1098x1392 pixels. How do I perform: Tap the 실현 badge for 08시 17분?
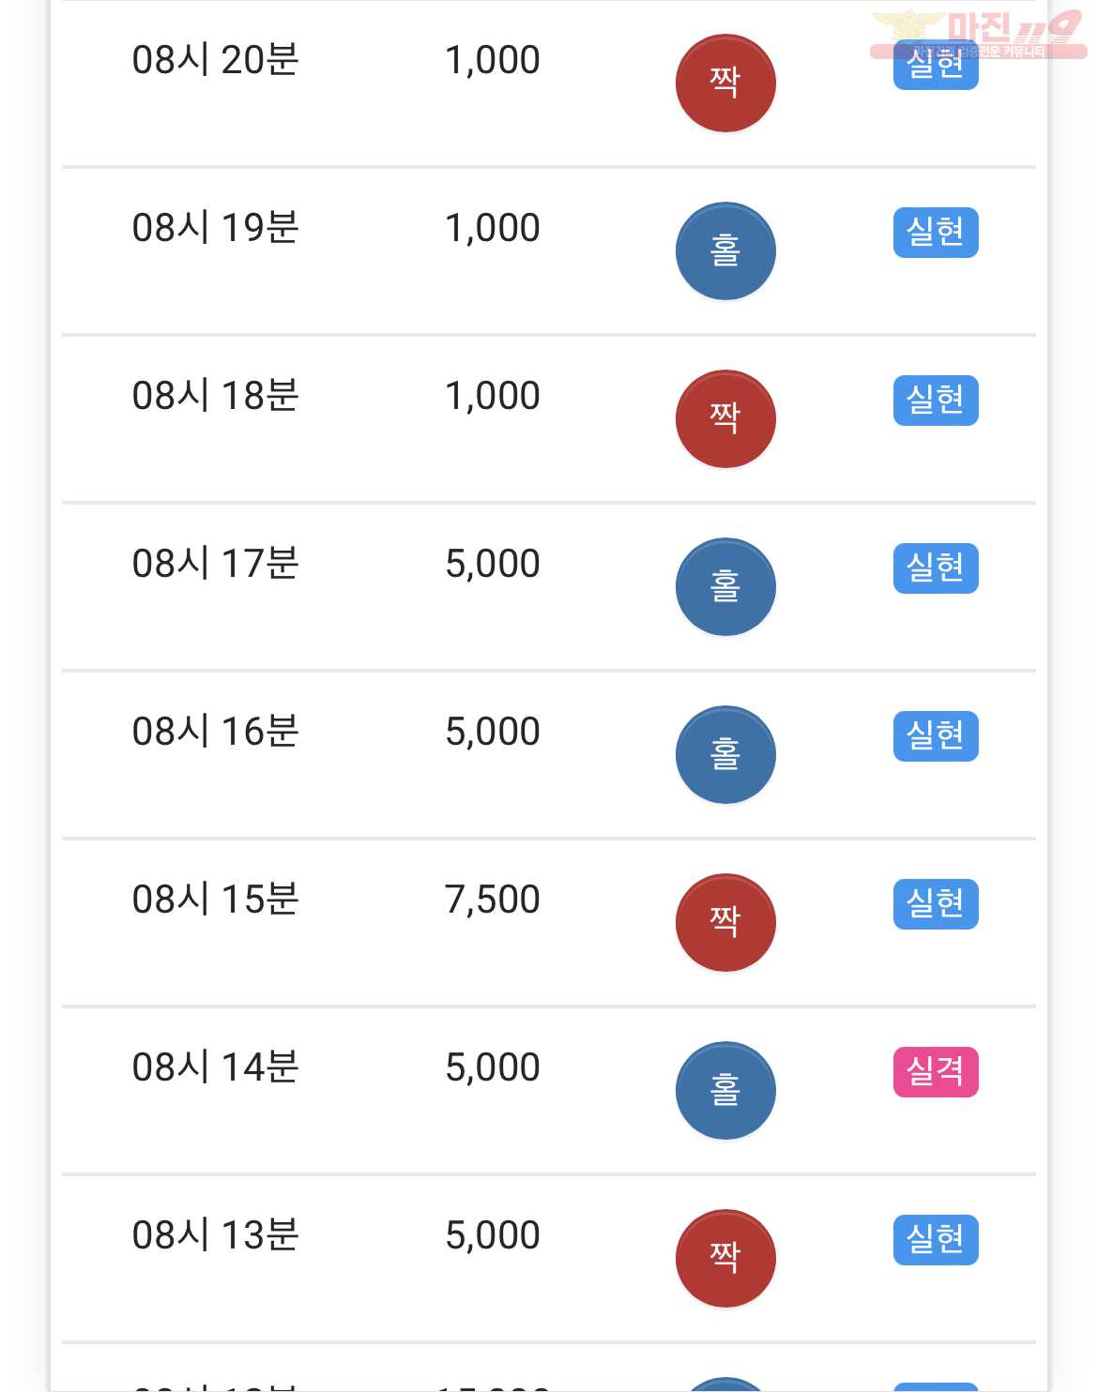pyautogui.click(x=936, y=568)
